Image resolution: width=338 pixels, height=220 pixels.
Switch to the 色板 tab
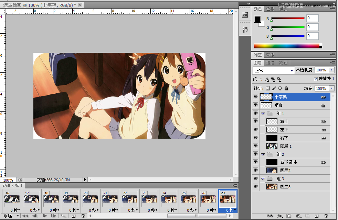click(270, 9)
